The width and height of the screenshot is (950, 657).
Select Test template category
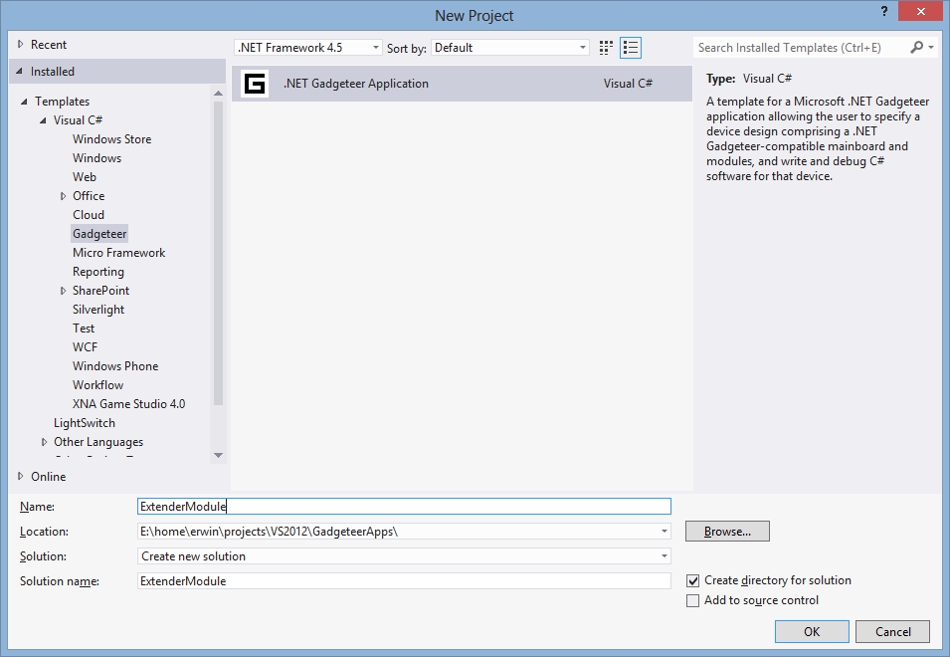coord(84,328)
